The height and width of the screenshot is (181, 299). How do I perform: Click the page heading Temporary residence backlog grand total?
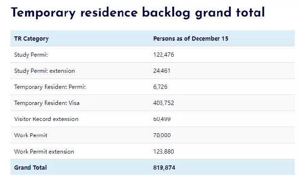click(x=138, y=13)
